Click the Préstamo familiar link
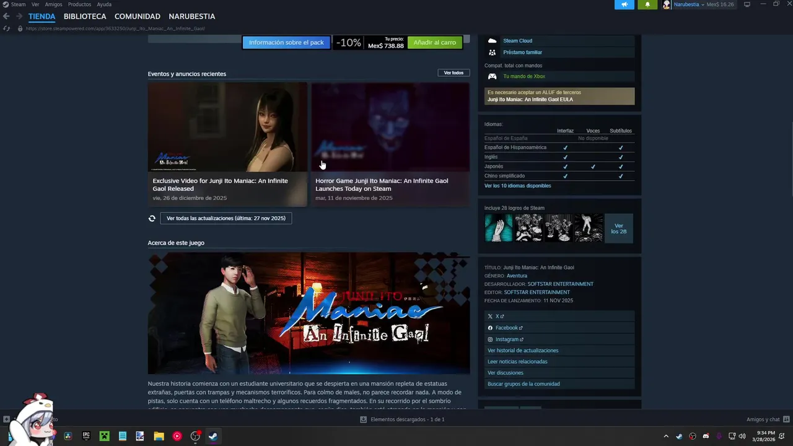Viewport: 793px width, 446px height. point(522,53)
